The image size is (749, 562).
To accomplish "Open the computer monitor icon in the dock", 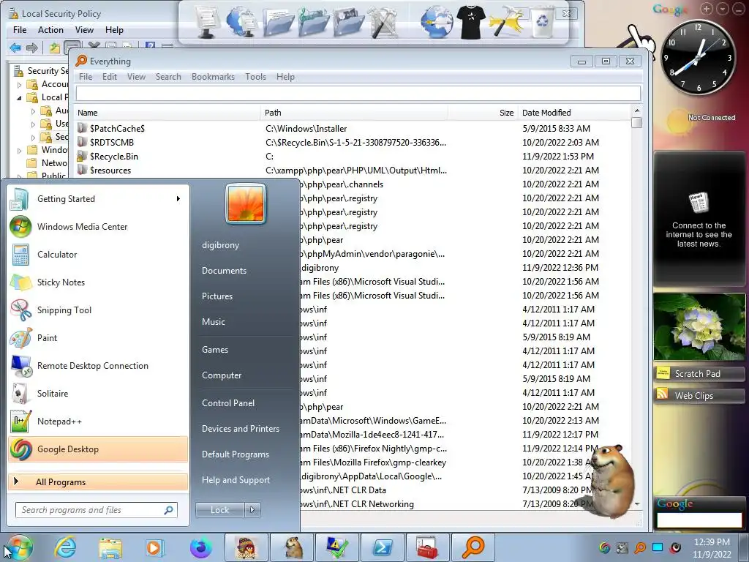I will (207, 21).
